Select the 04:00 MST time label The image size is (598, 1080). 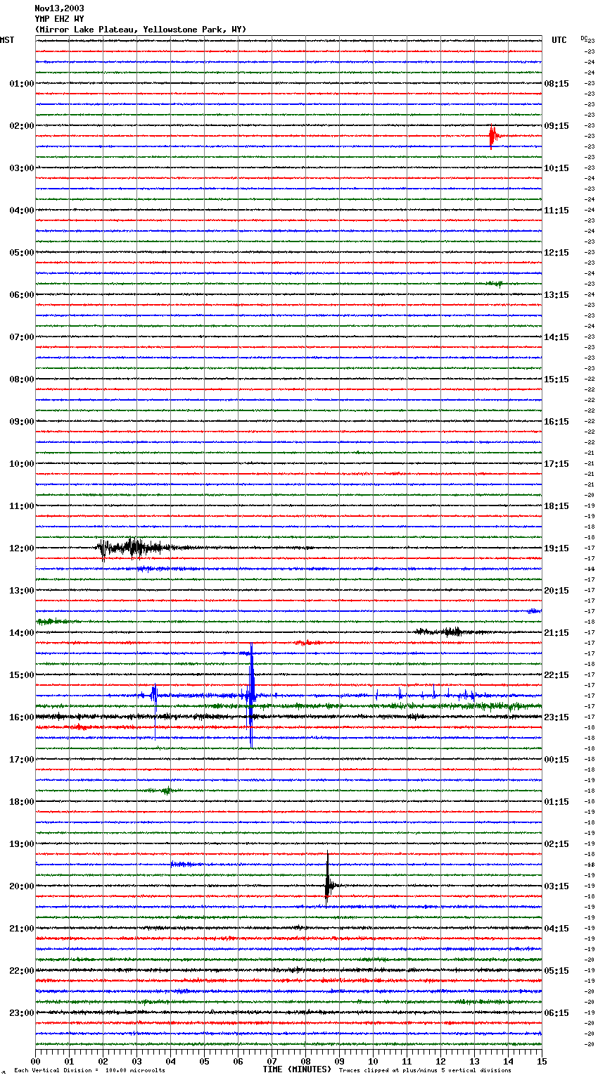22,211
